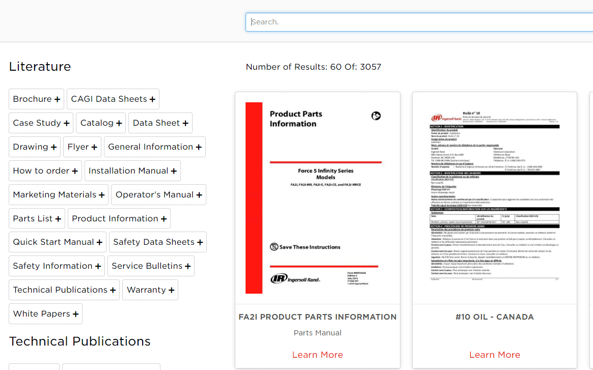Viewport: 593px width, 370px height.
Task: Click the Parts Manual label on FA2I card
Action: (x=317, y=333)
